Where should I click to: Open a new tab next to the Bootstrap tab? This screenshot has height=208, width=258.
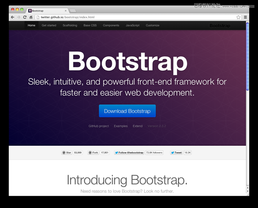tap(73, 11)
